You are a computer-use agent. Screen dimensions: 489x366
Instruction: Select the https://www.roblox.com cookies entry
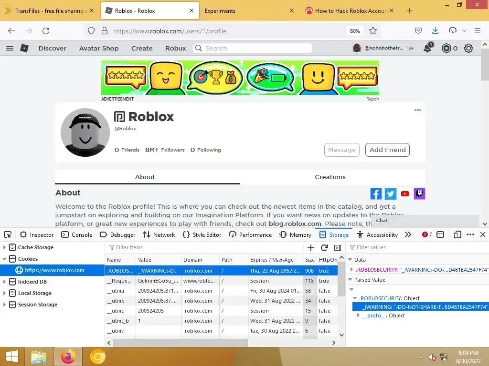pos(53,271)
